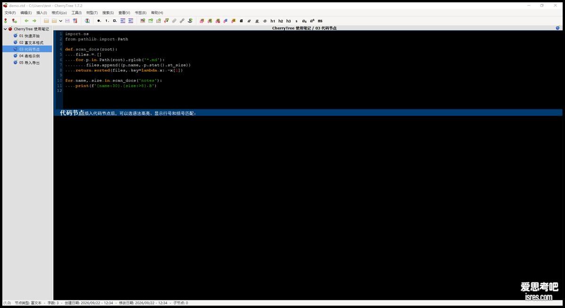
Task: Open the 书签(B) menu
Action: (x=140, y=13)
